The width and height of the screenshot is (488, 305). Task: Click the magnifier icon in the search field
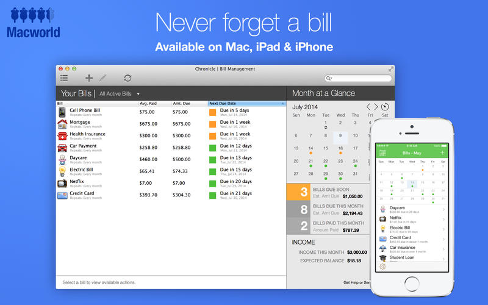329,79
